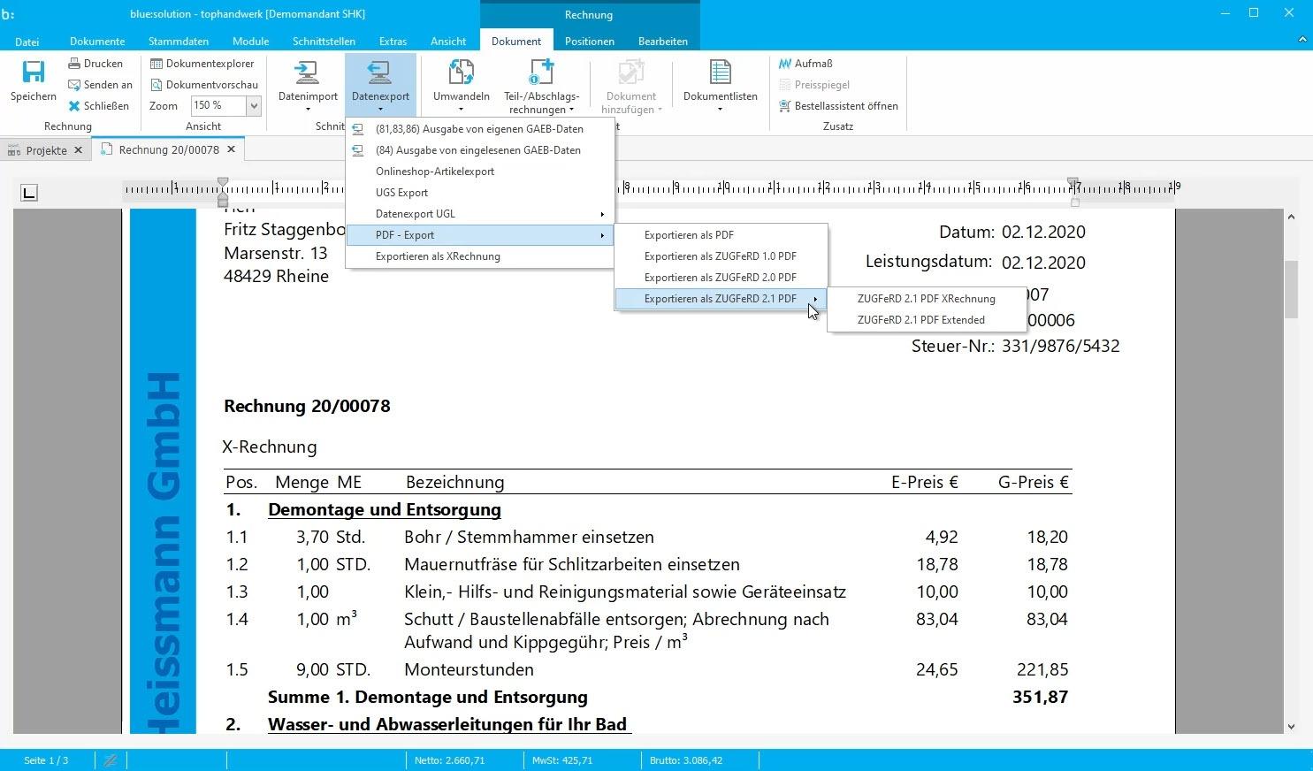Click the Zoom 150 % input field
1313x771 pixels.
point(218,106)
